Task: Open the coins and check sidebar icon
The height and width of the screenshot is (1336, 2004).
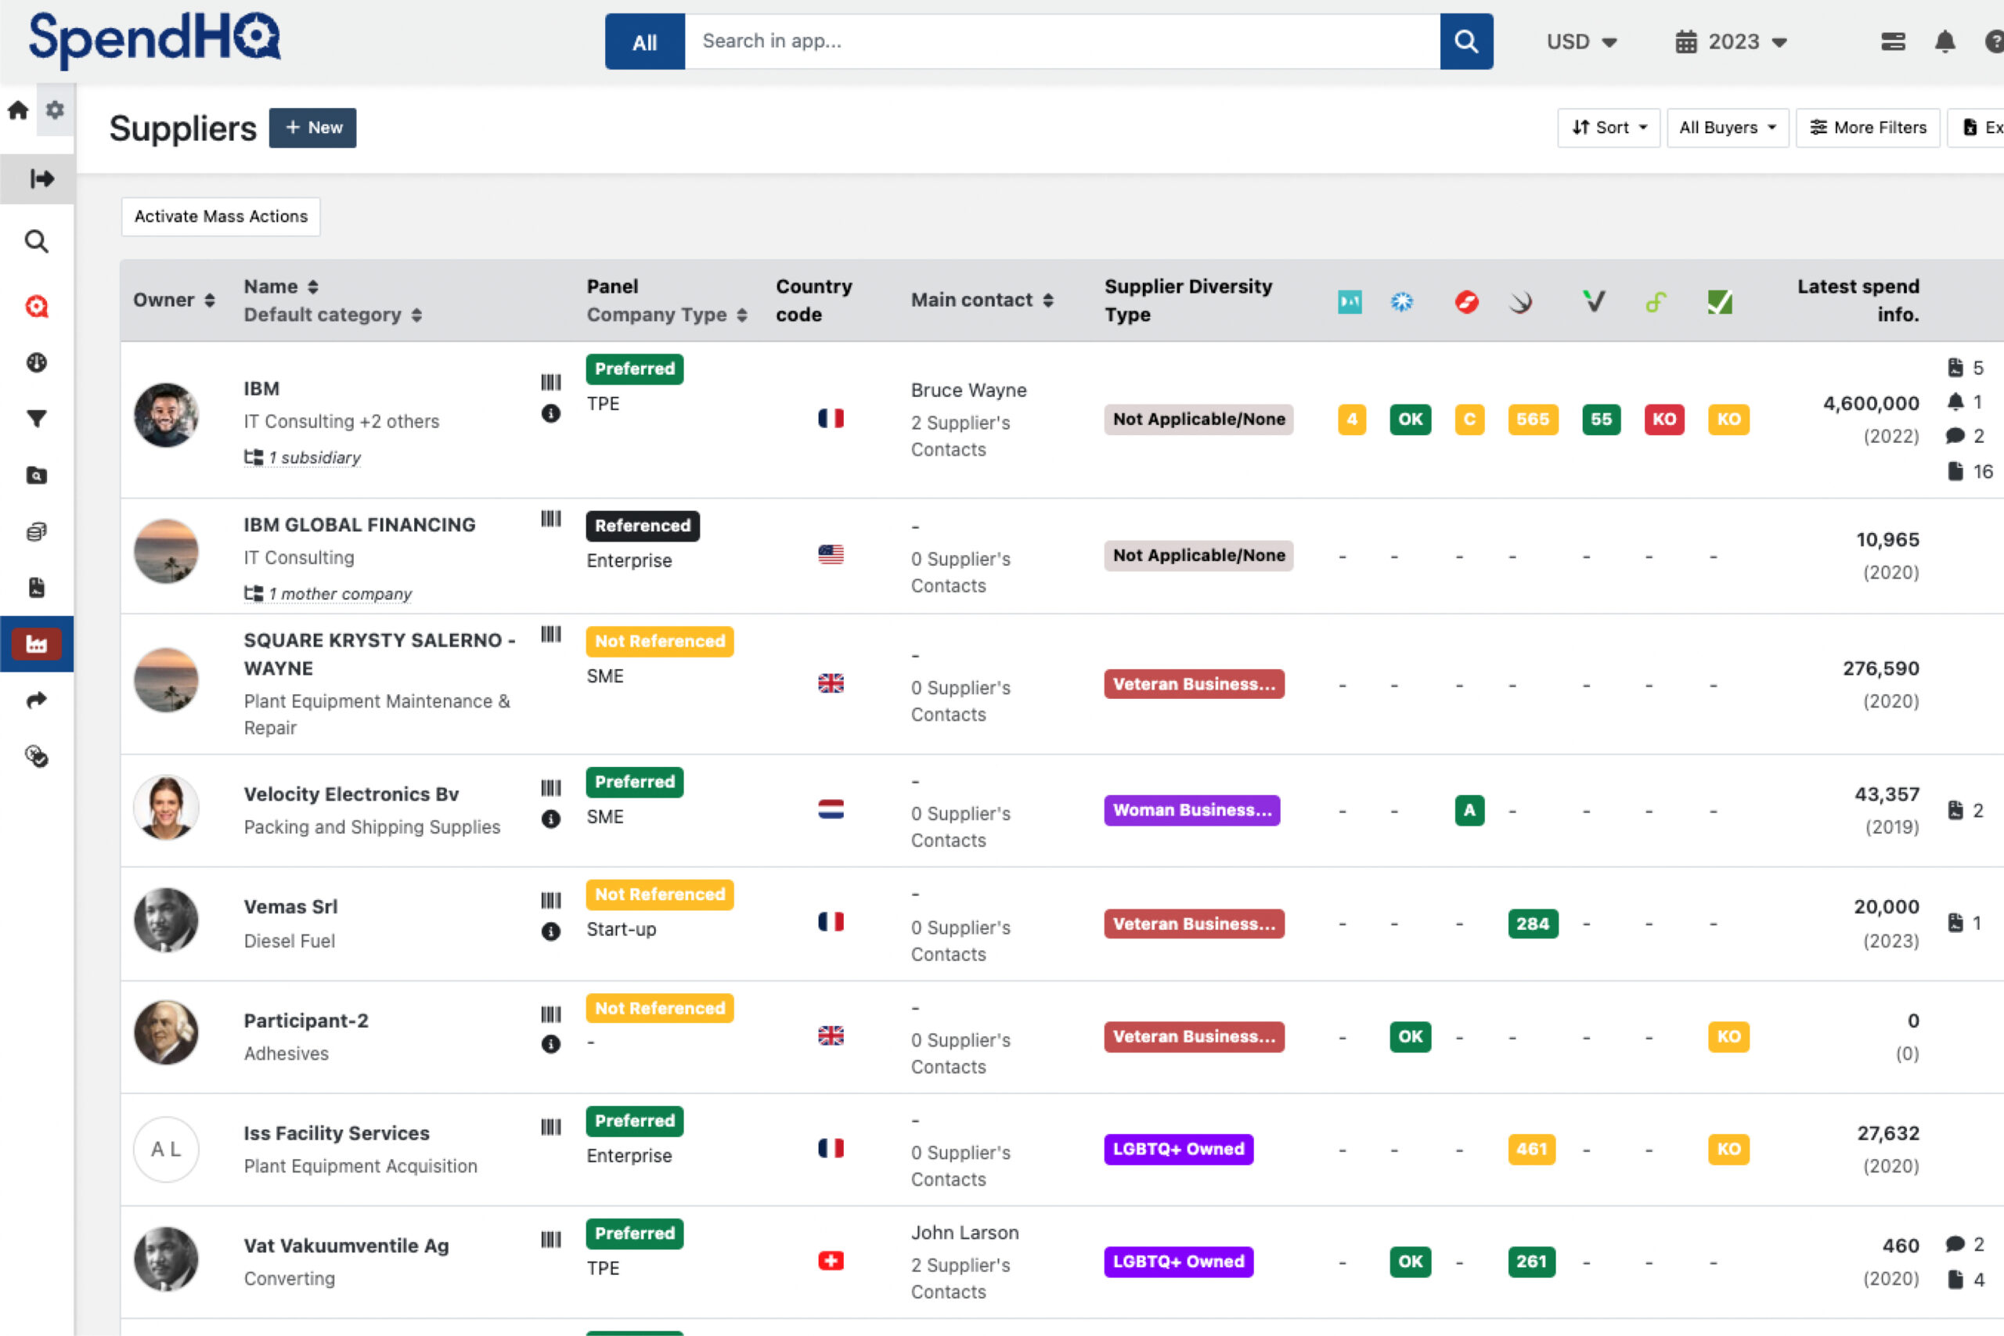Action: (37, 757)
